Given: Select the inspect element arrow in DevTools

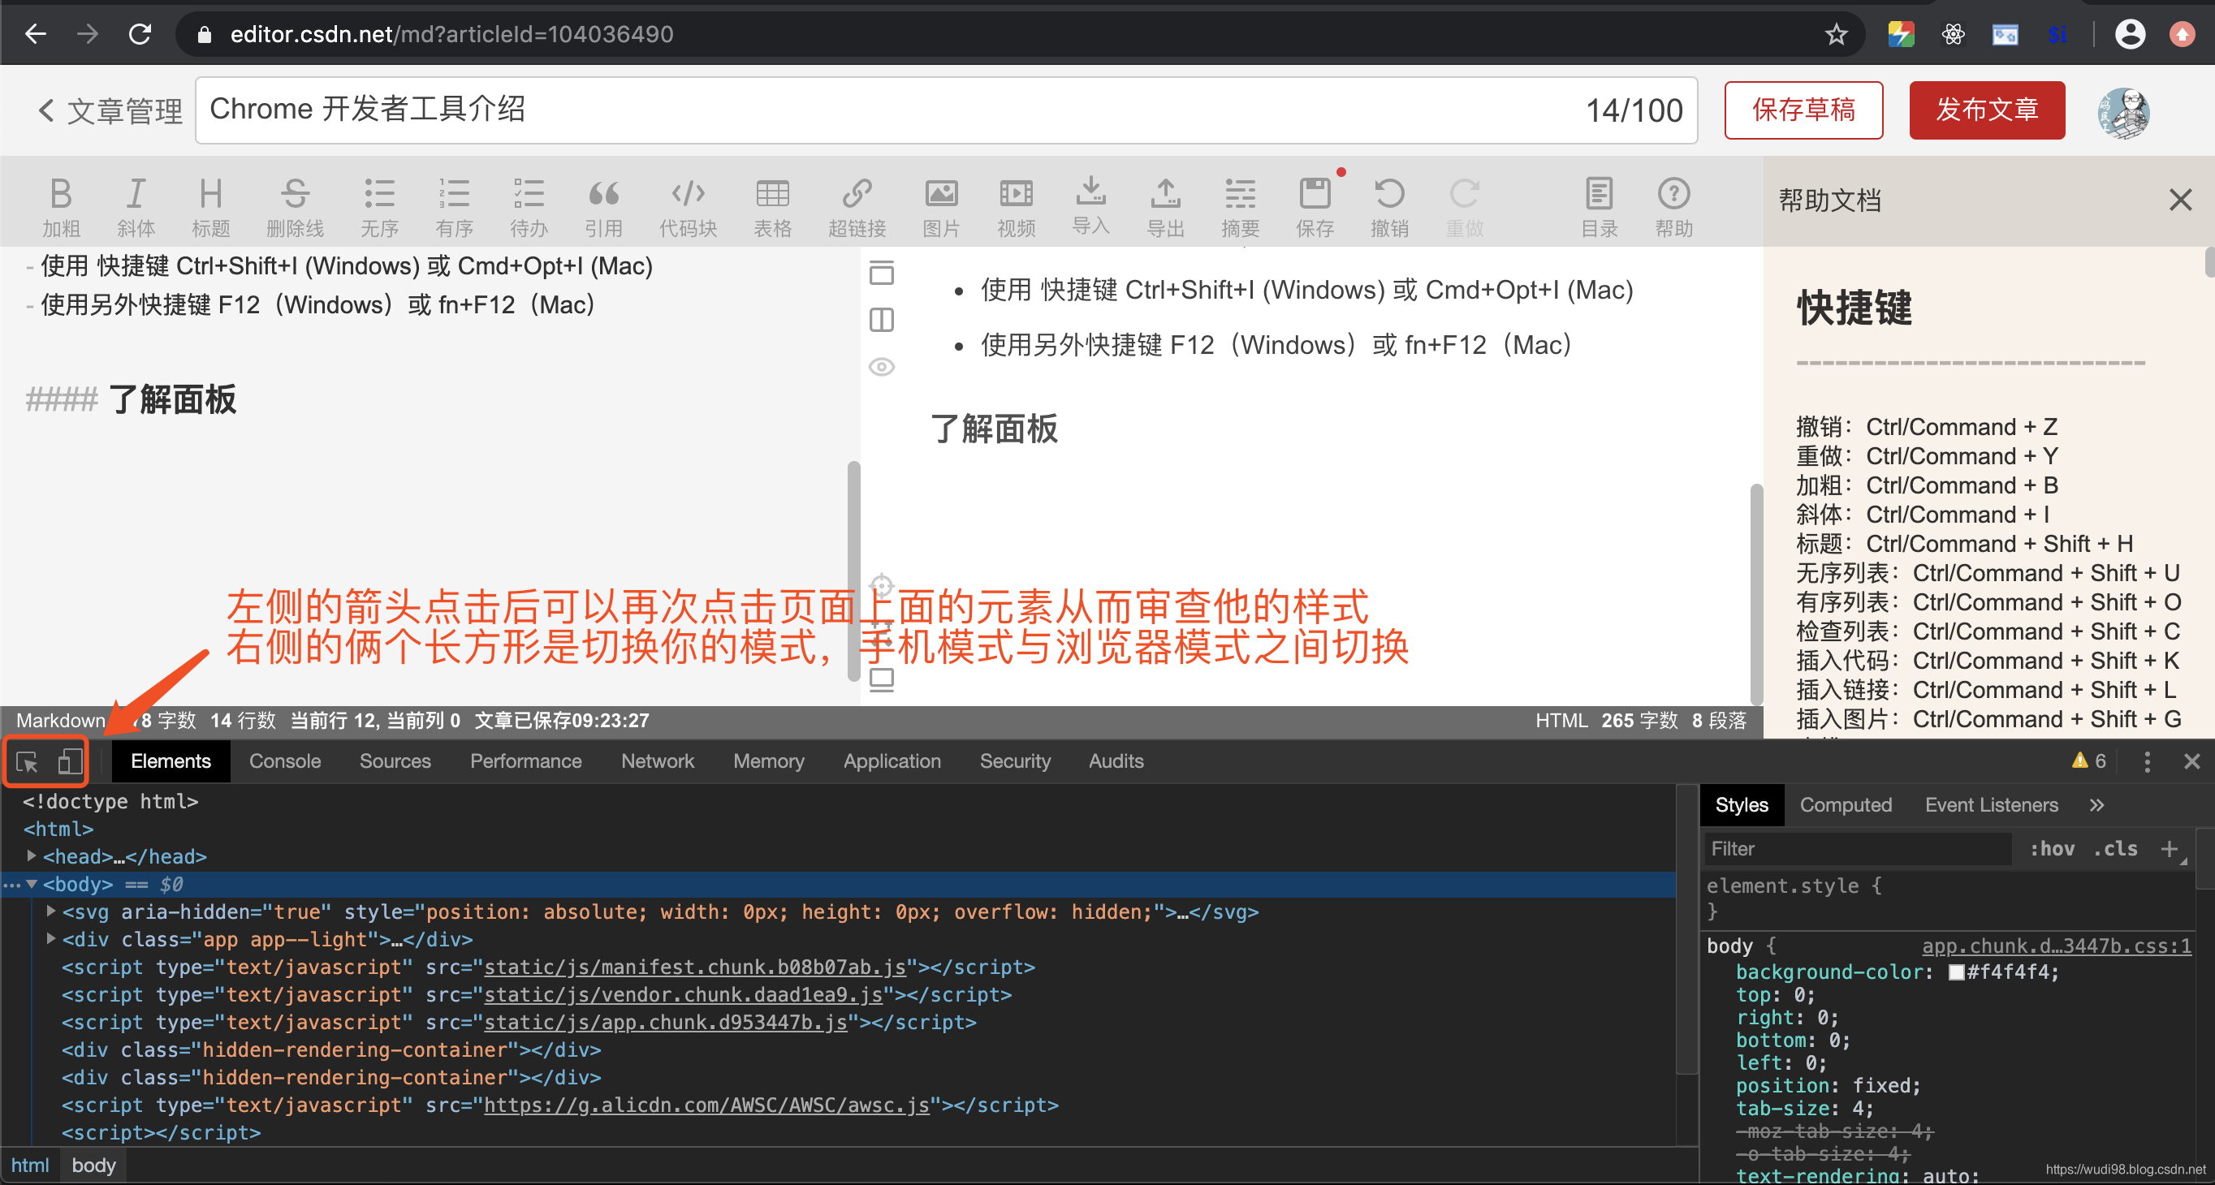Looking at the screenshot, I should [25, 761].
